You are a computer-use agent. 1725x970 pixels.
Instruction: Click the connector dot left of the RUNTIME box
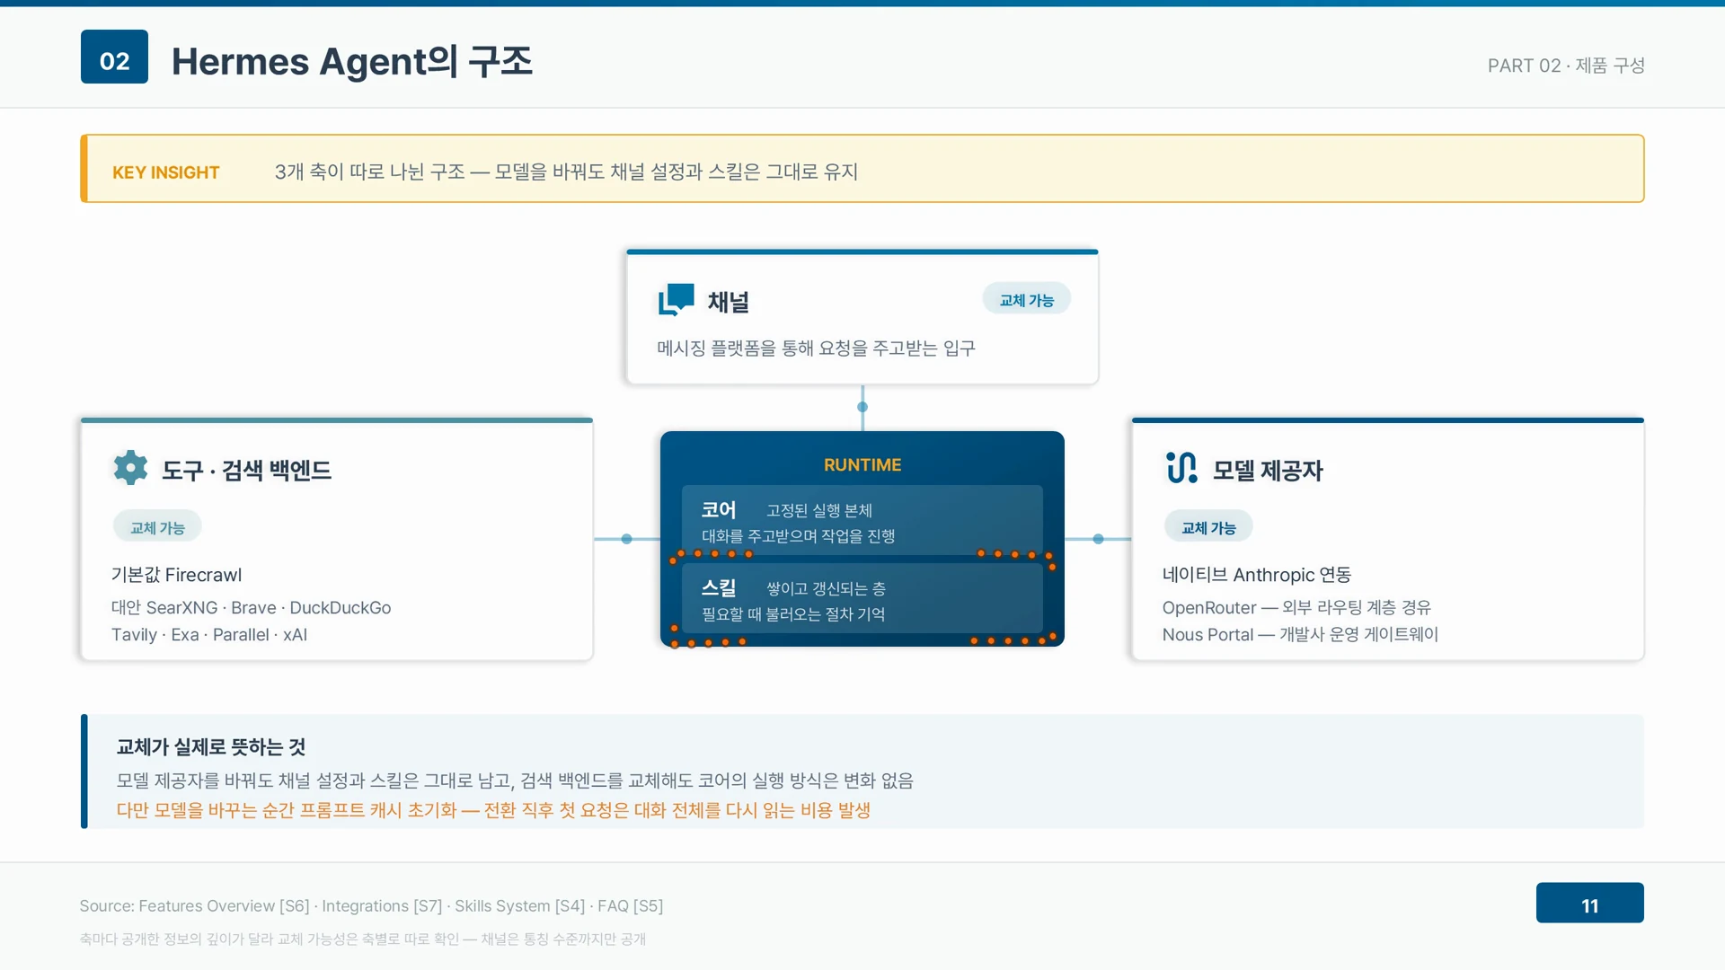[x=626, y=539]
